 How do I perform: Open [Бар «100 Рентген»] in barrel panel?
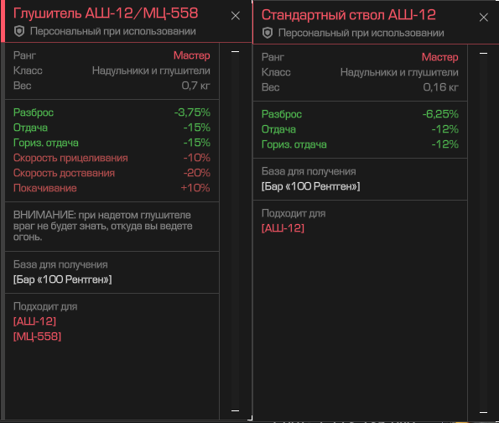point(310,186)
